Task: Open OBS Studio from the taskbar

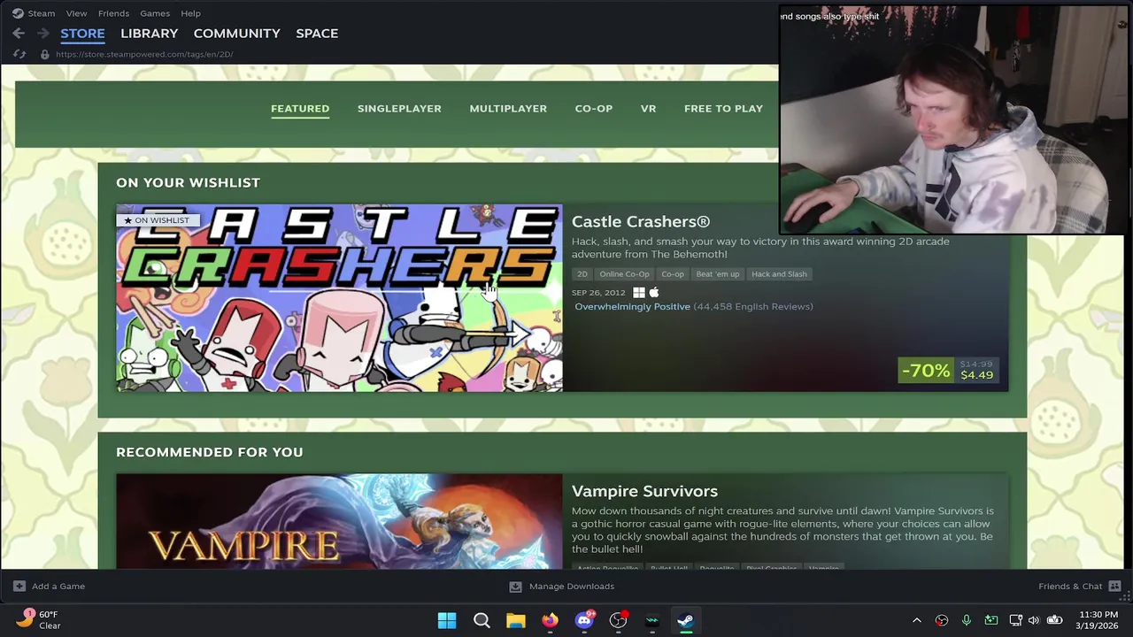Action: click(x=619, y=619)
